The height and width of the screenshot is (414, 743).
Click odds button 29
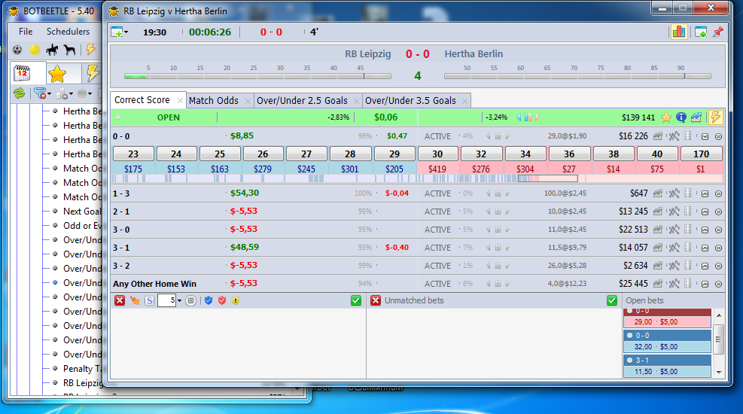coord(394,154)
